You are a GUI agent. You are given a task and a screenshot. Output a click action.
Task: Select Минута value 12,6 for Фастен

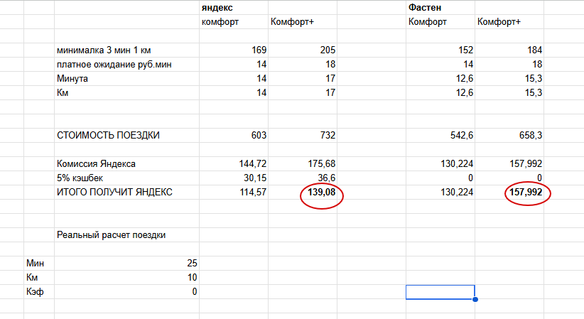[x=465, y=78]
